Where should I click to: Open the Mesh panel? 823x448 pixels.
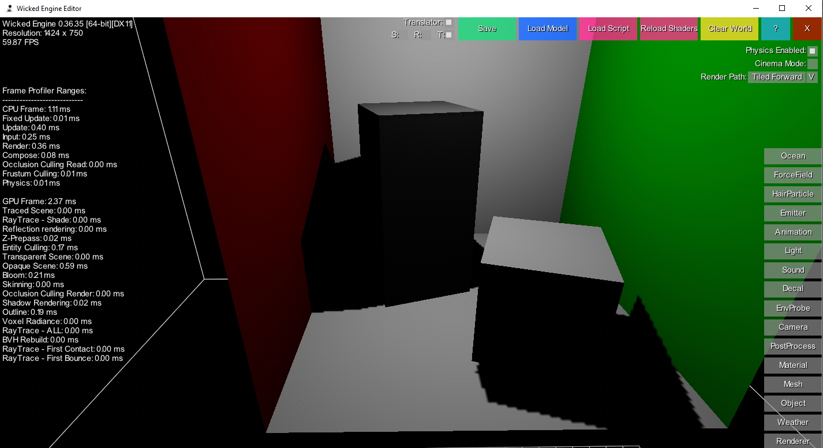[793, 385]
